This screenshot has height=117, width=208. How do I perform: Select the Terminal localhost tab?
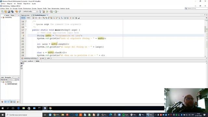point(27,61)
